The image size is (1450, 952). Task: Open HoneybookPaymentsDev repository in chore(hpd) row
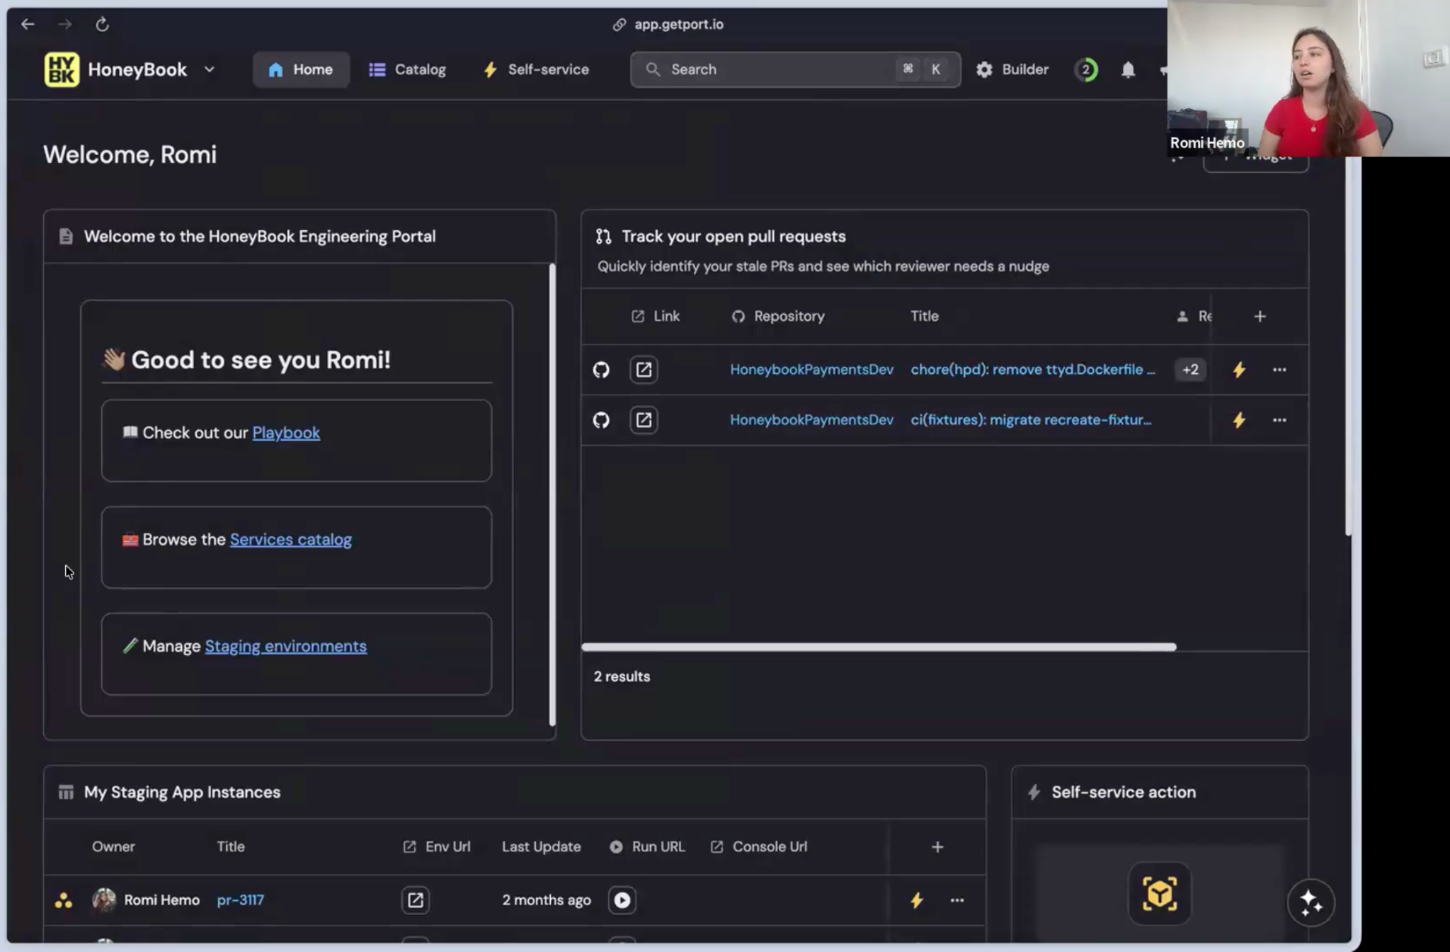click(811, 370)
